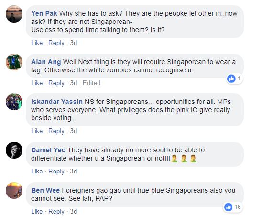Like Ben Wee's comment
The width and height of the screenshot is (262, 218).
tap(37, 211)
